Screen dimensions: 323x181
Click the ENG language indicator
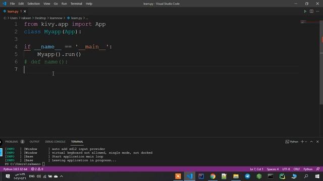pos(31,176)
